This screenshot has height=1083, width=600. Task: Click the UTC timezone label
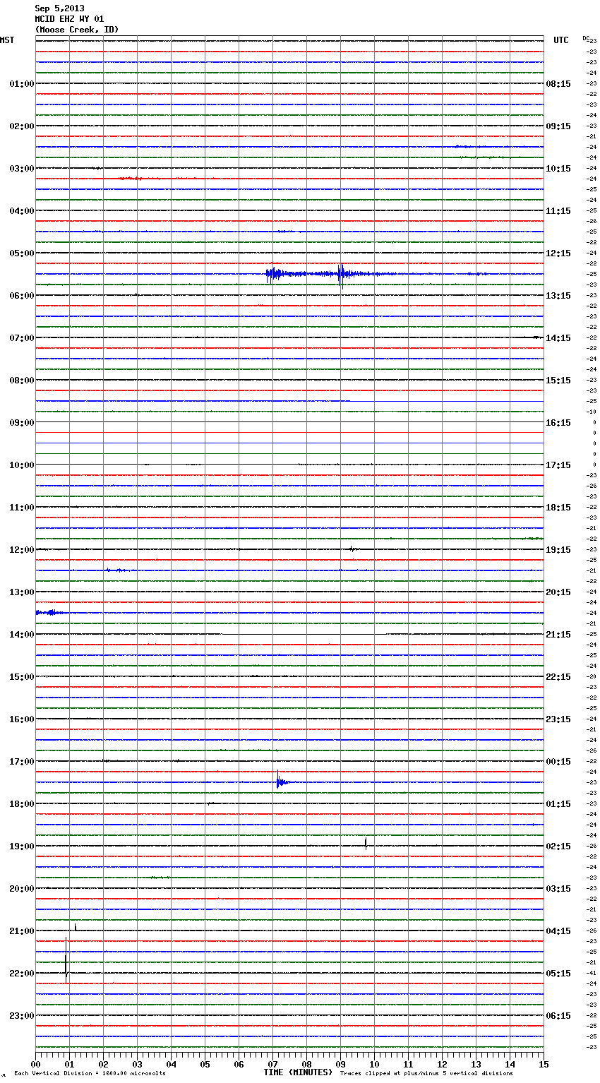[x=561, y=40]
